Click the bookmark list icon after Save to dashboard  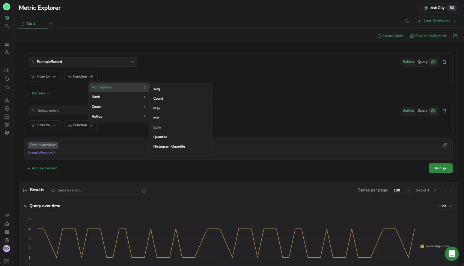[x=455, y=36]
